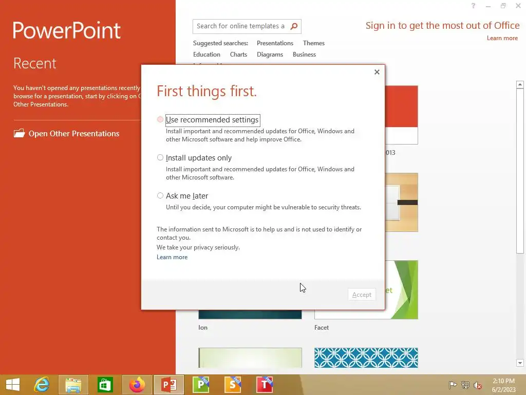526x395 pixels.
Task: Click the network tray icon
Action: 465,385
